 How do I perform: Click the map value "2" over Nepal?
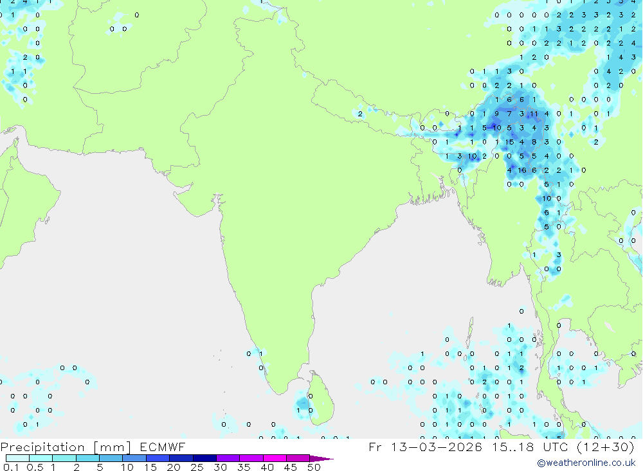(360, 114)
